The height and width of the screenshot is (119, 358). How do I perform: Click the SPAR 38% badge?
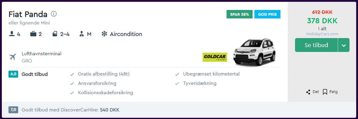point(240,14)
